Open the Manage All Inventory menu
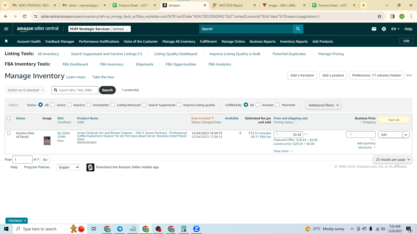This screenshot has height=234, width=417. pyautogui.click(x=179, y=41)
